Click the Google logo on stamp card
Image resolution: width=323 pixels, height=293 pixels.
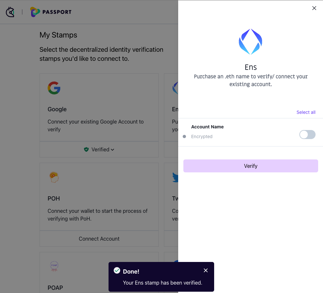(x=54, y=88)
